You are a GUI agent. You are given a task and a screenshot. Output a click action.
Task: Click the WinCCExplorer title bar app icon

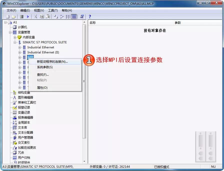(4, 4)
